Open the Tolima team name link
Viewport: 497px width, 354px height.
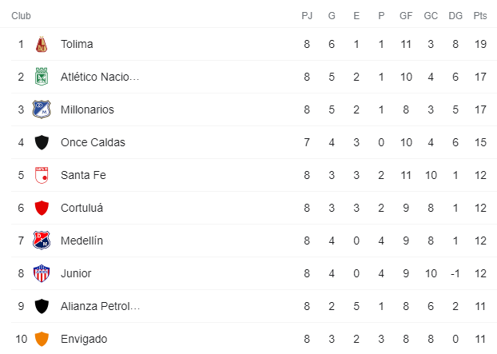point(77,44)
